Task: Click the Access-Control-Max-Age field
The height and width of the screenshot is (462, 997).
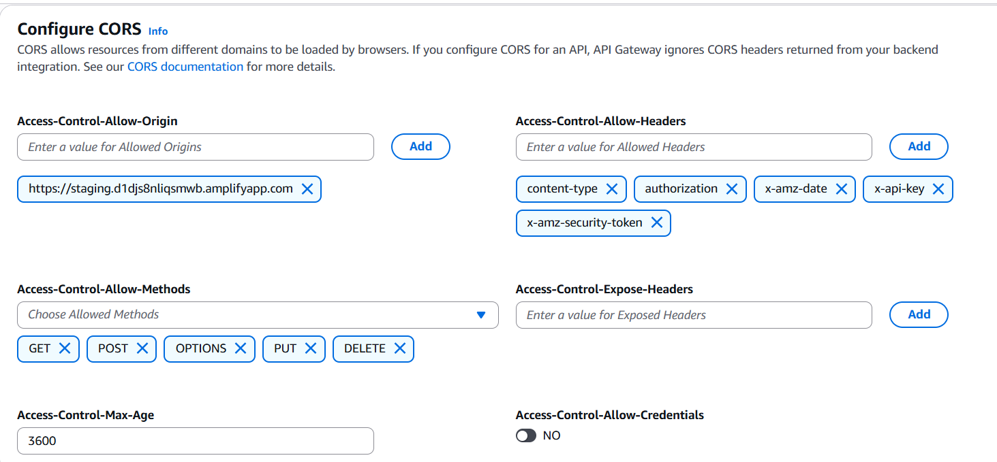Action: tap(196, 441)
